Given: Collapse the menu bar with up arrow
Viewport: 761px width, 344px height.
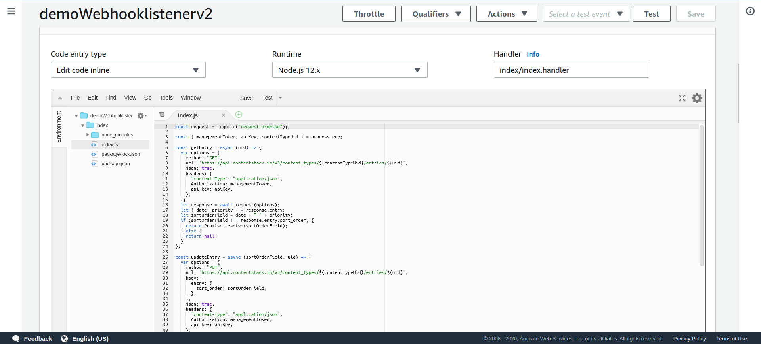Looking at the screenshot, I should 60,98.
